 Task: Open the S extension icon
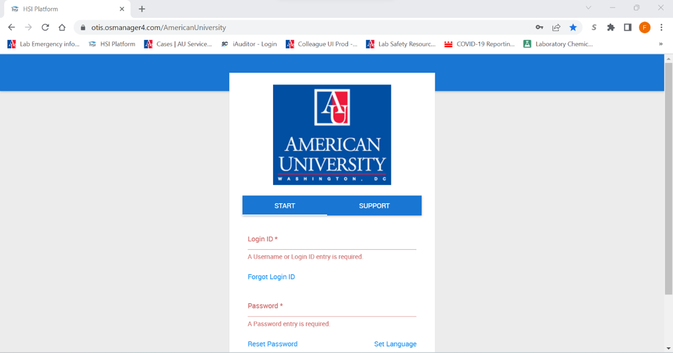pos(594,27)
